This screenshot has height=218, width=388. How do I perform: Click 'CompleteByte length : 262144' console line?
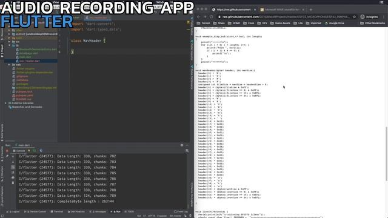click(x=66, y=201)
